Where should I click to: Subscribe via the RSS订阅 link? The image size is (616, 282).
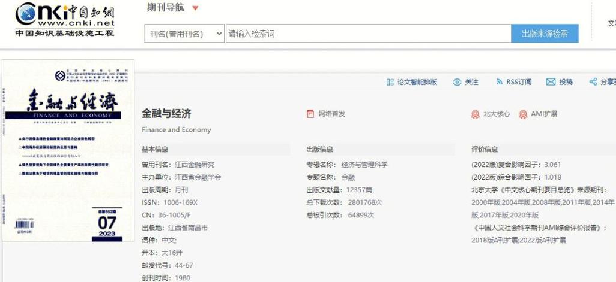pyautogui.click(x=519, y=82)
